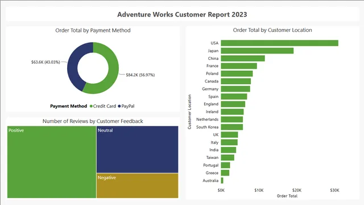Click the Taiwan order total bar
This screenshot has width=364, height=205.
227,158
